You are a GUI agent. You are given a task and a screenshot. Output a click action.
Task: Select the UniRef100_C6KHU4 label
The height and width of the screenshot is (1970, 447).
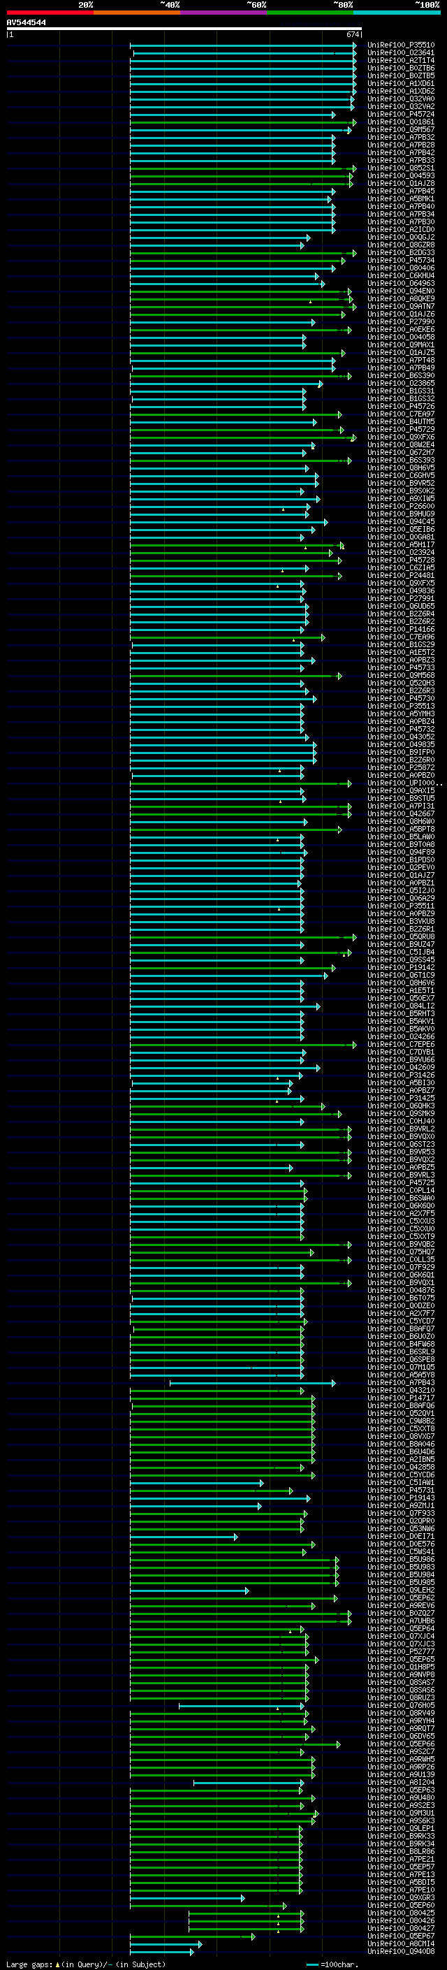[x=401, y=275]
